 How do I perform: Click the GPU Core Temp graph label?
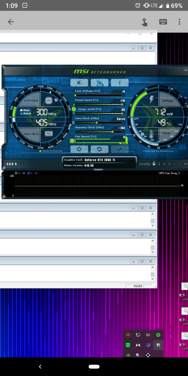coord(169,173)
